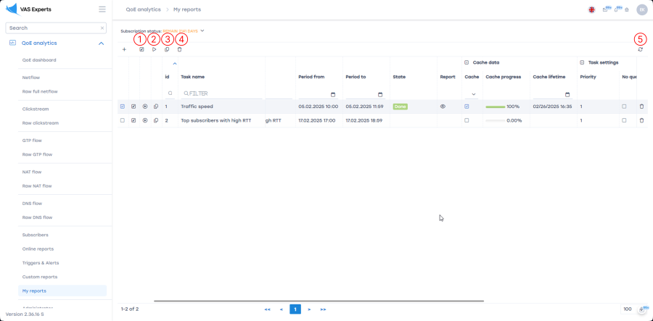The width and height of the screenshot is (653, 321).
Task: Go to the last page of results
Action: (323, 309)
